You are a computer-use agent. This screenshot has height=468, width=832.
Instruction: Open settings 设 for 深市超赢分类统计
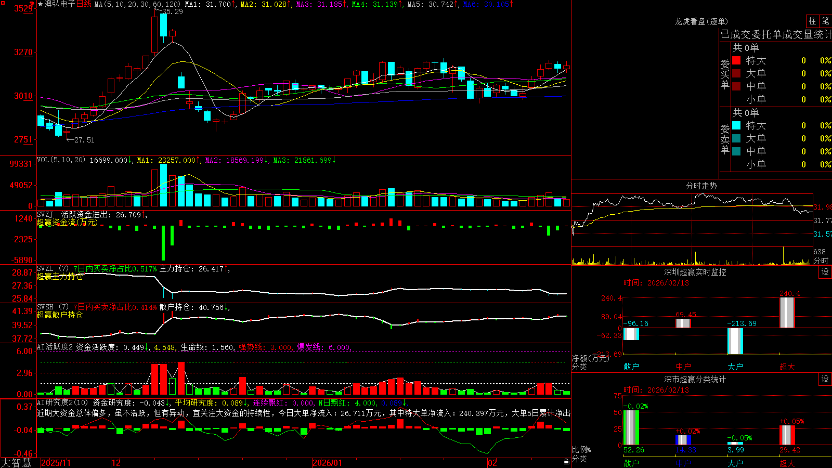825,379
